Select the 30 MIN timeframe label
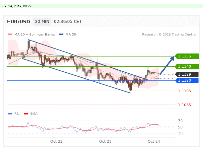The height and width of the screenshot is (151, 203). coord(42,22)
